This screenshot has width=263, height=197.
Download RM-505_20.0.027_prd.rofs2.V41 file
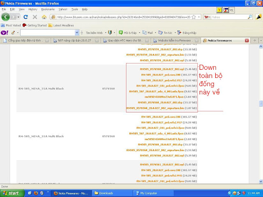point(161,176)
